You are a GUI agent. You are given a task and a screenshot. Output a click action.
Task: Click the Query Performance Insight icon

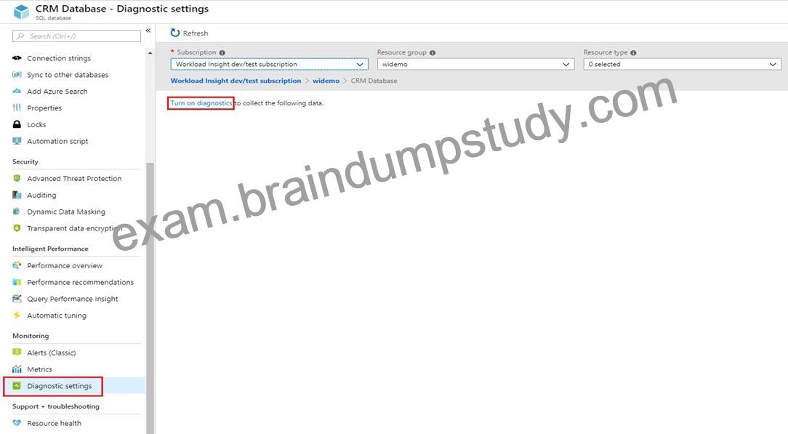pos(17,298)
